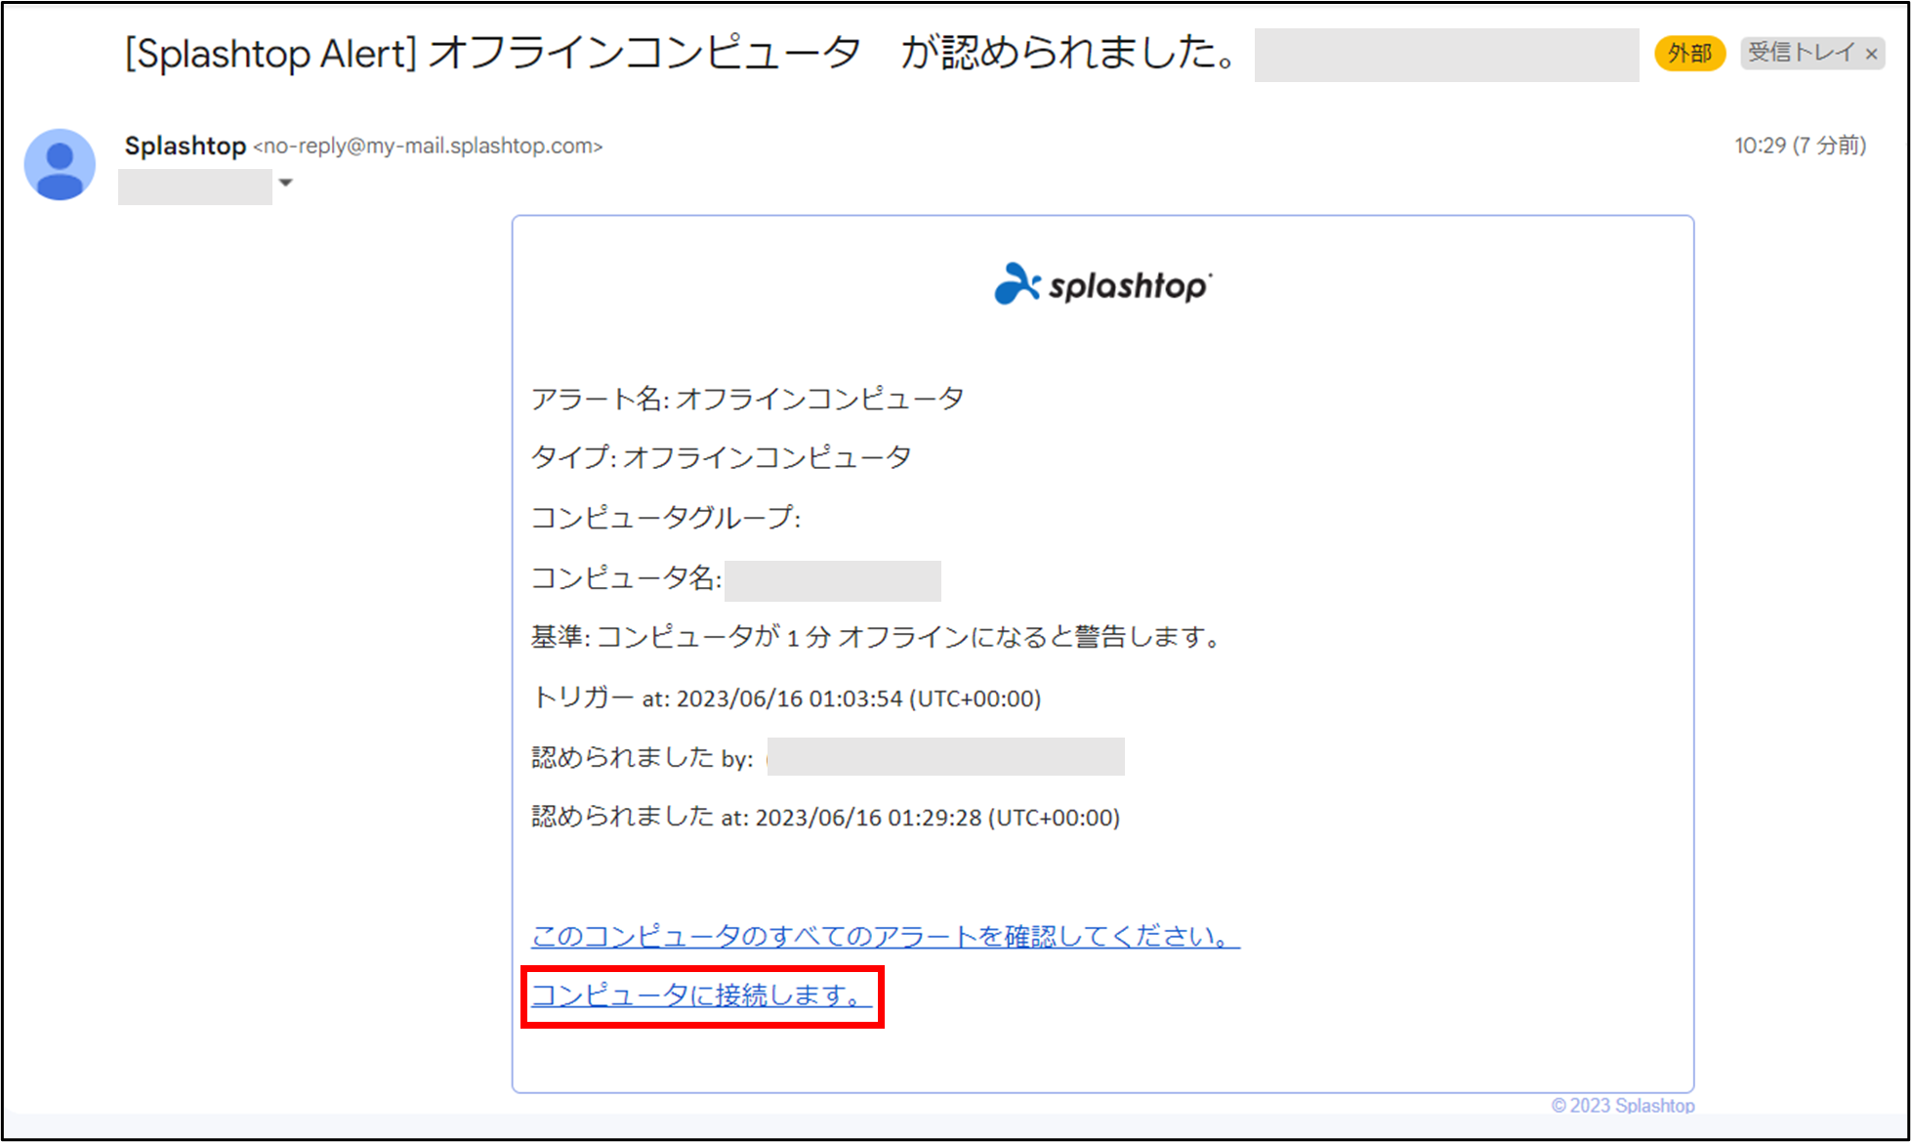Click the Splashtop sender avatar icon
1911x1142 pixels.
pyautogui.click(x=60, y=164)
